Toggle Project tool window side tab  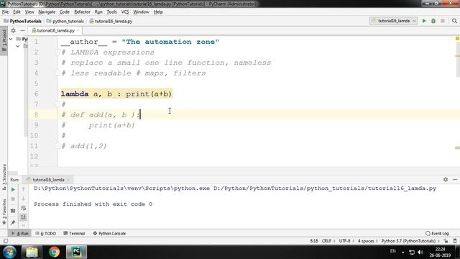(x=4, y=40)
